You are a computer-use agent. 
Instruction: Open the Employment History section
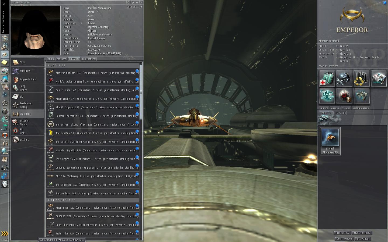27,105
